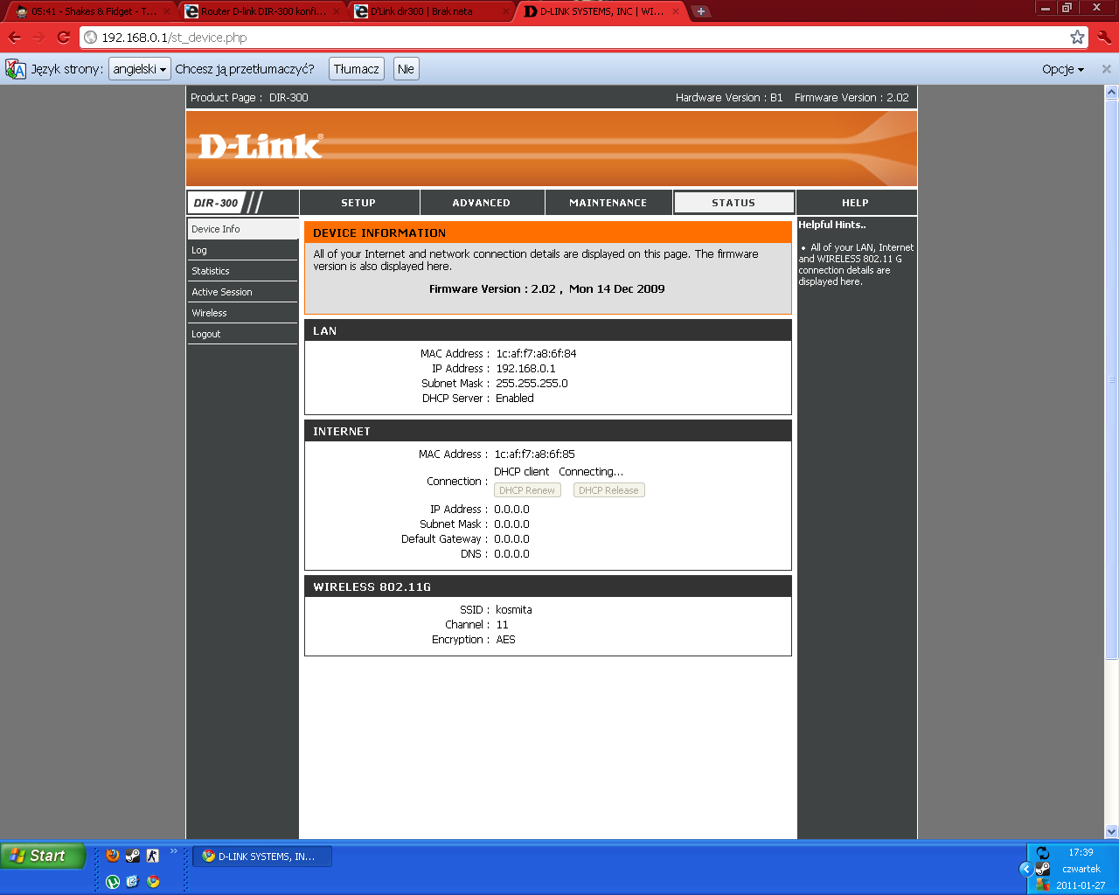The image size is (1119, 895).
Task: Open Statistics in the sidebar
Action: click(x=242, y=271)
